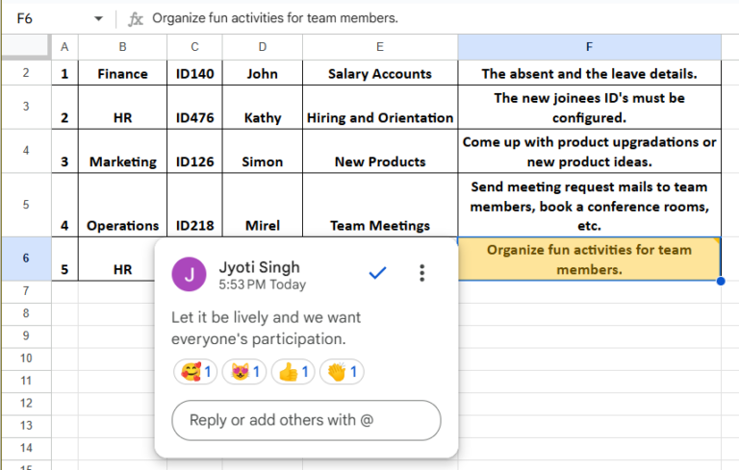Viewport: 739px width, 470px height.
Task: Select the HR cell in row 6
Action: pos(116,259)
